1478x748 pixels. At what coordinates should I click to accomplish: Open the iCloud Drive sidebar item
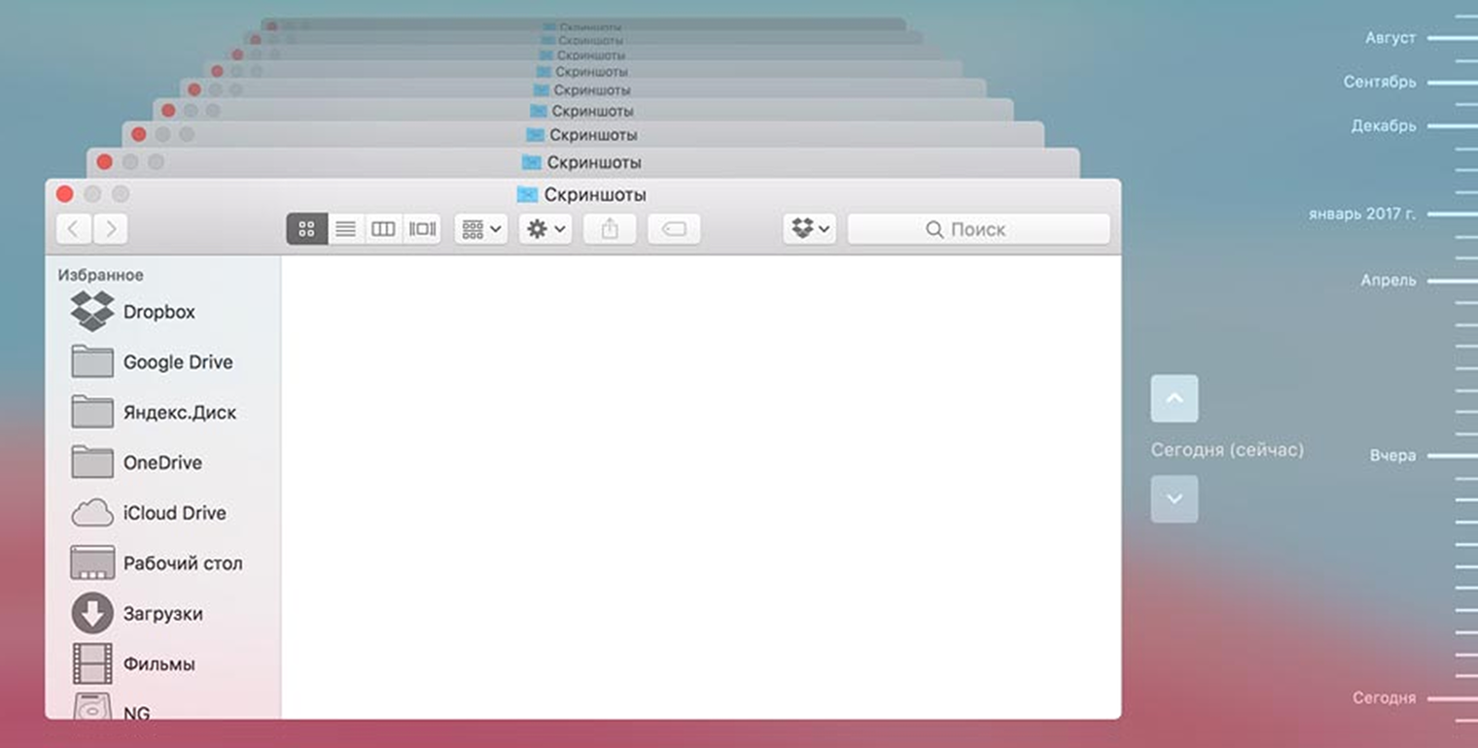click(x=175, y=513)
